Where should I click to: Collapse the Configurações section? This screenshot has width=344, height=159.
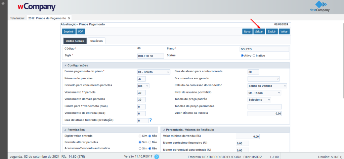(x=65, y=65)
